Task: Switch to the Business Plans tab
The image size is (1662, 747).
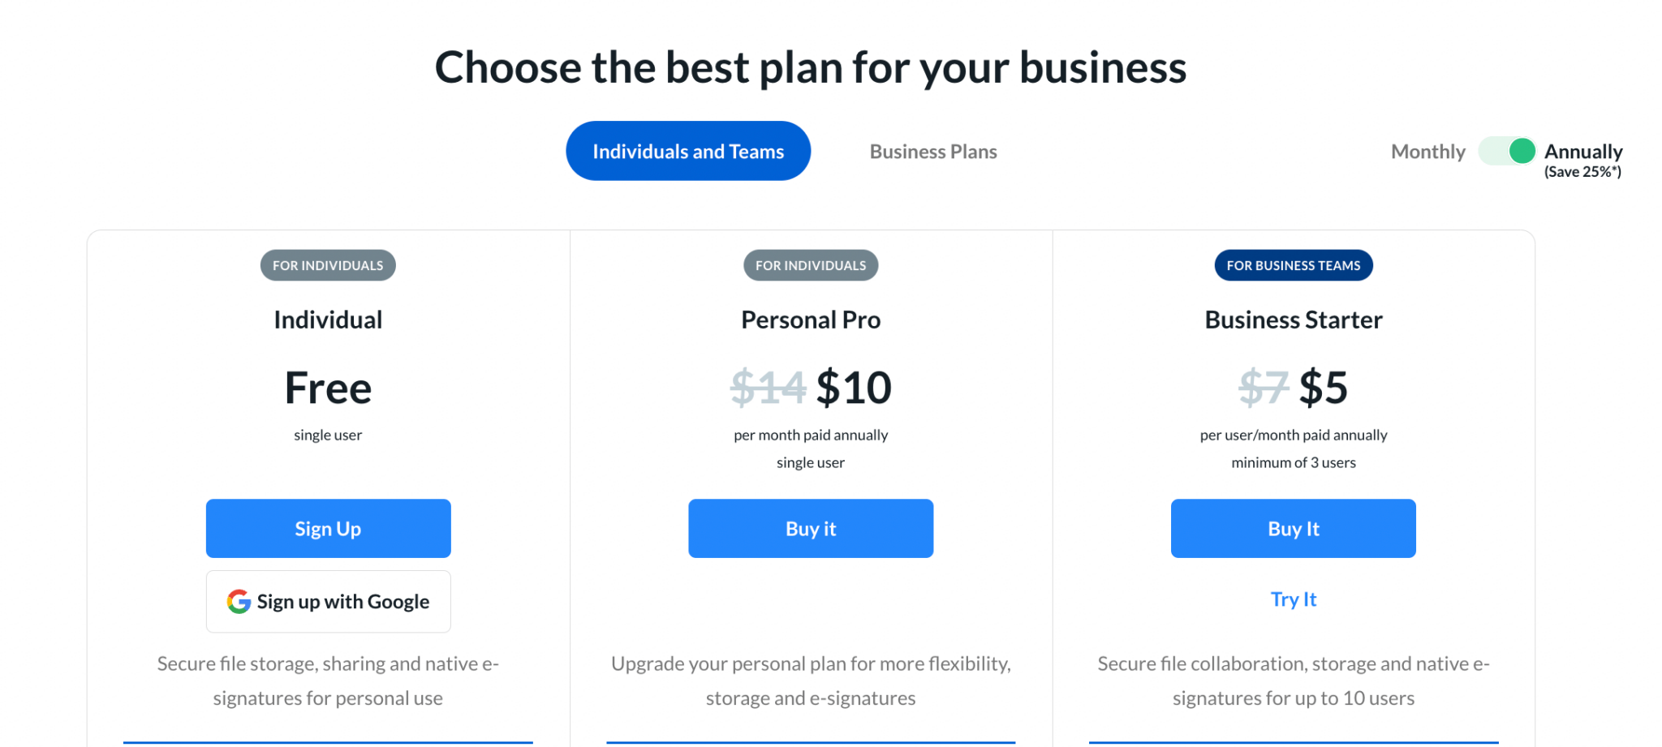Action: (932, 151)
